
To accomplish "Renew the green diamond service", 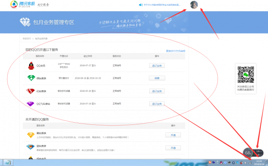I will click(157, 78).
